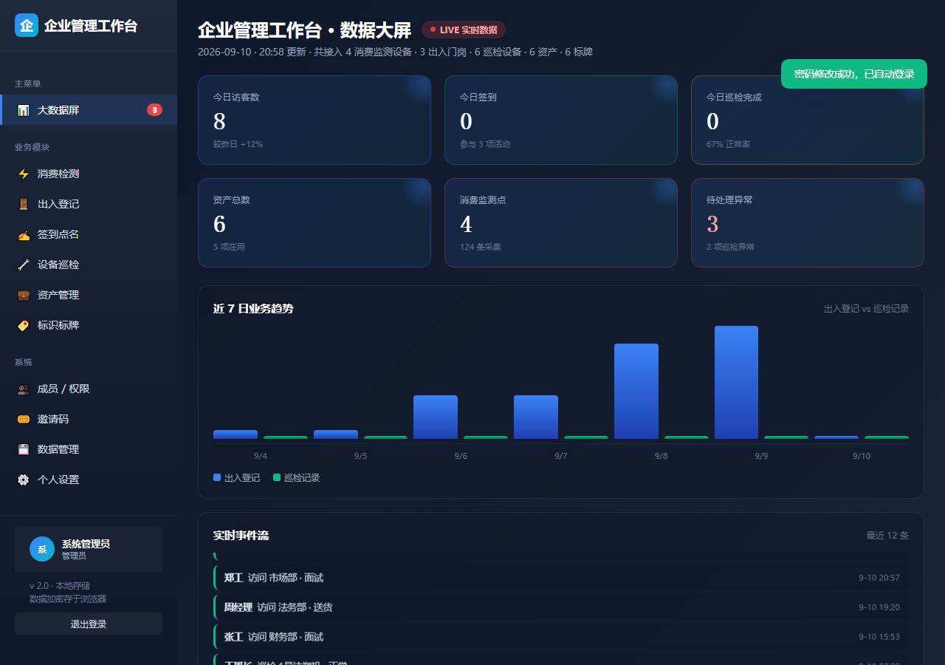Click the floppy-disk icon beside 数据管理
Screen dimensions: 945x665
click(24, 449)
